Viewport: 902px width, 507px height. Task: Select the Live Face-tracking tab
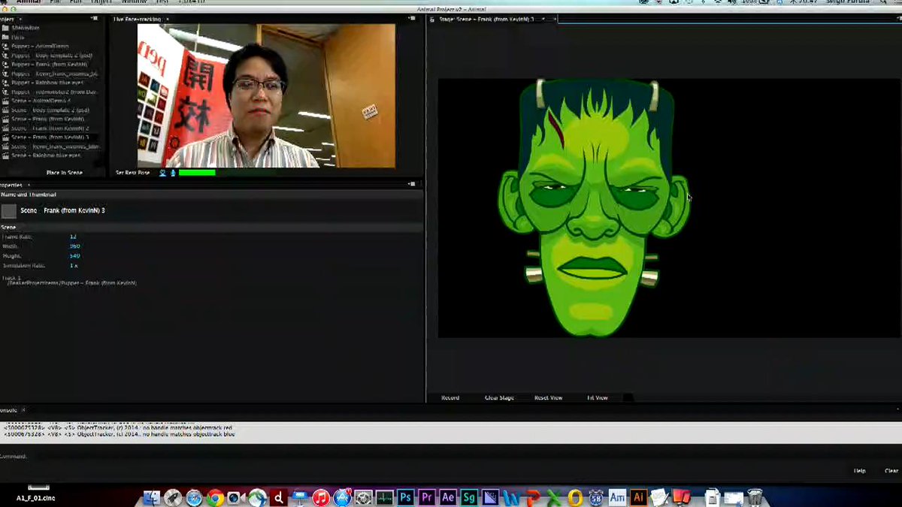(x=138, y=19)
